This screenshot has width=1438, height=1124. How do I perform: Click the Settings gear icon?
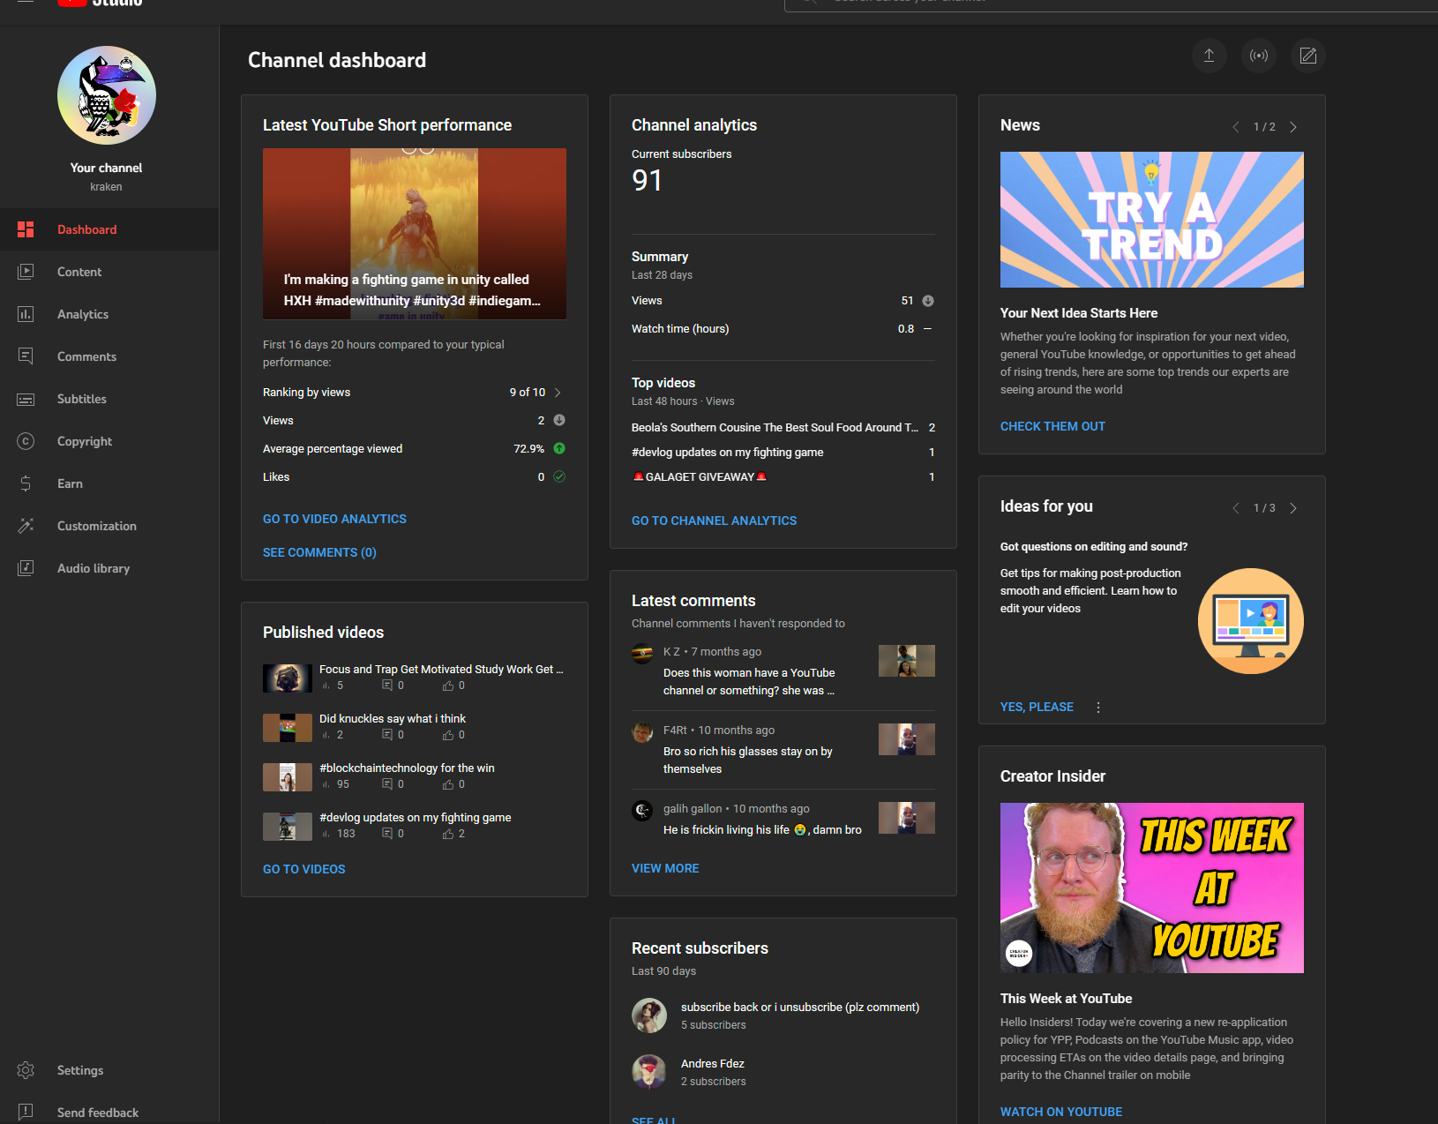click(x=26, y=1070)
